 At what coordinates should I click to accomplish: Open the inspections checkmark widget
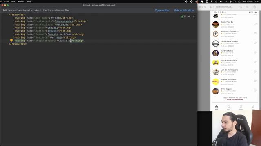pos(183,17)
